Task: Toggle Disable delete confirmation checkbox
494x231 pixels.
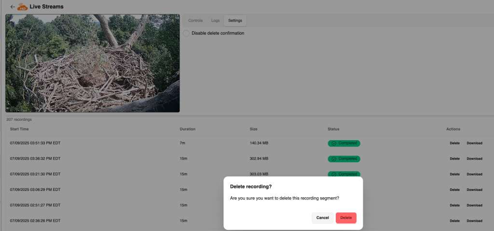Action: point(186,33)
